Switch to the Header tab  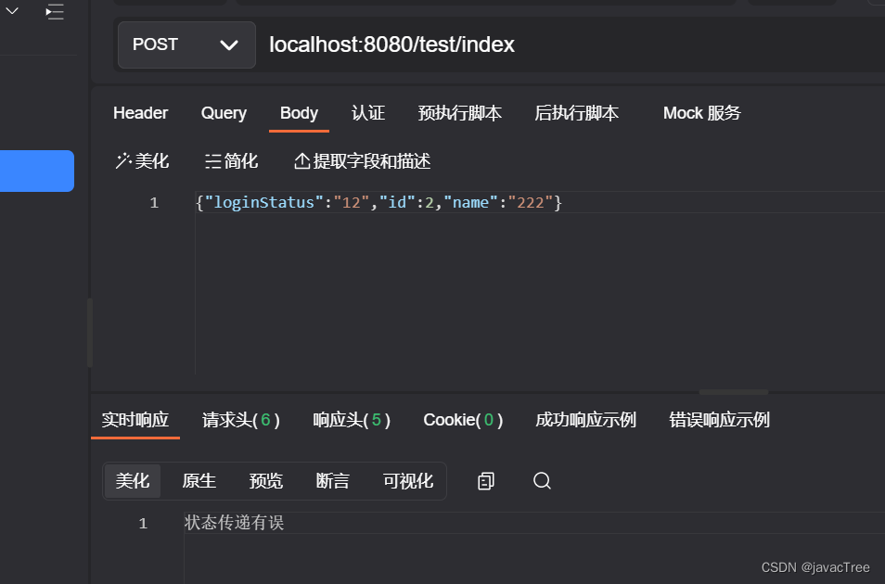[140, 112]
